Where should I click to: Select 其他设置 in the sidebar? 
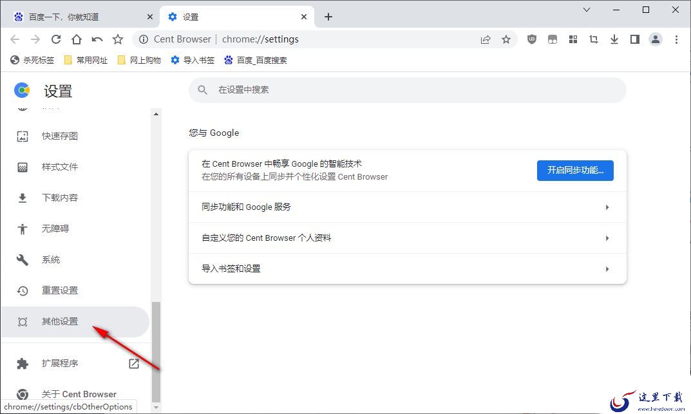pos(75,322)
